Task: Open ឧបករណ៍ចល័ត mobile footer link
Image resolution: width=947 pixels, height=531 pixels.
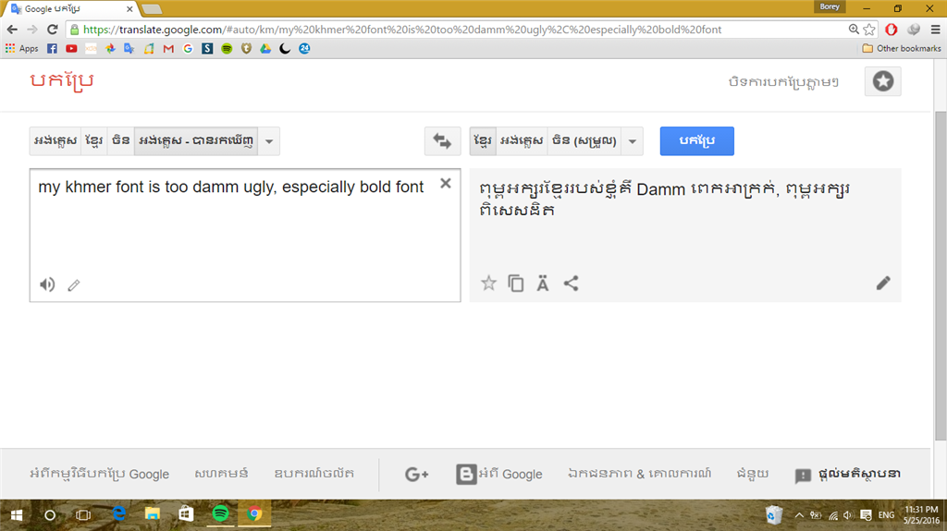Action: pyautogui.click(x=314, y=474)
